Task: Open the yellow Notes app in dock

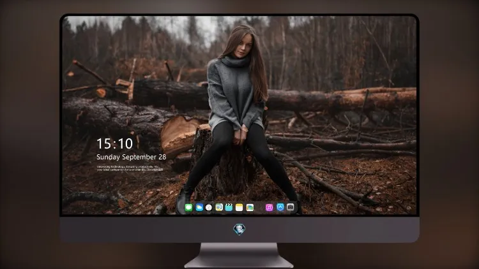Action: [x=240, y=208]
